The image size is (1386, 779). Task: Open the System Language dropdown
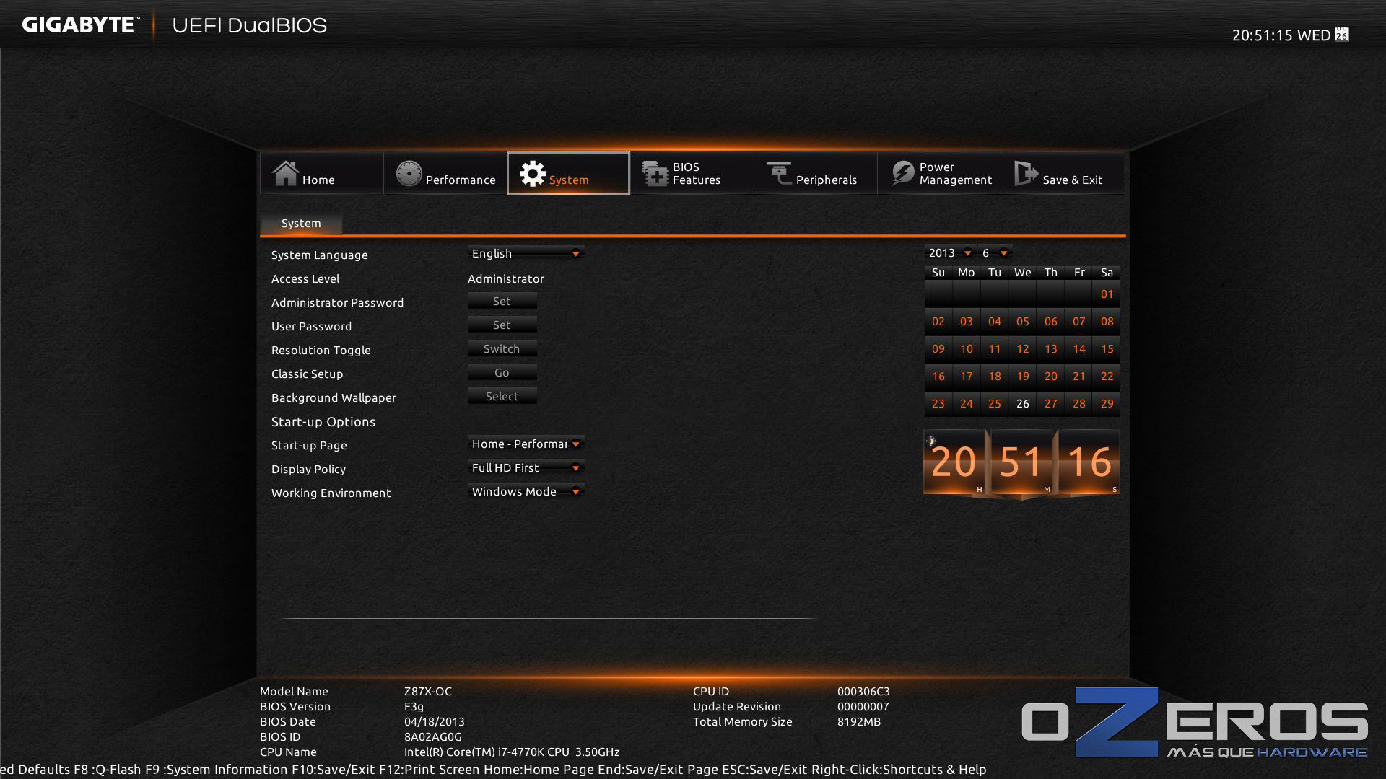click(x=526, y=253)
